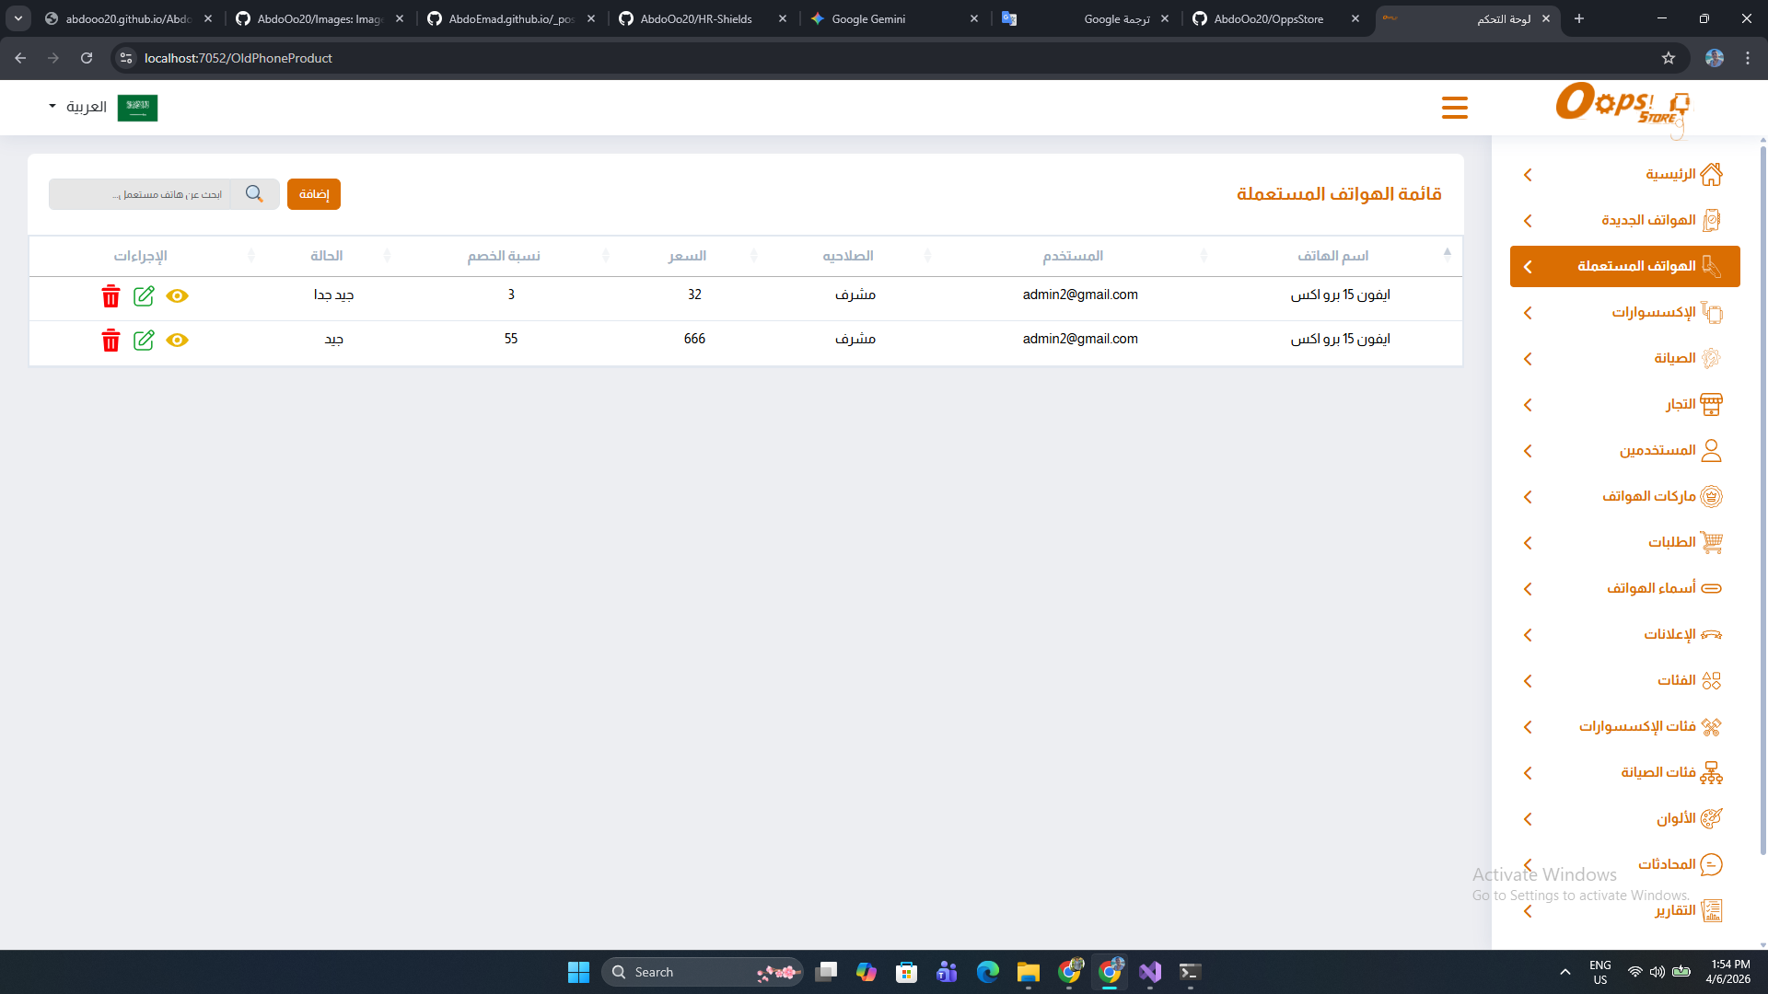Click the sidebar vertical scrollbar
This screenshot has width=1768, height=994.
[1762, 497]
